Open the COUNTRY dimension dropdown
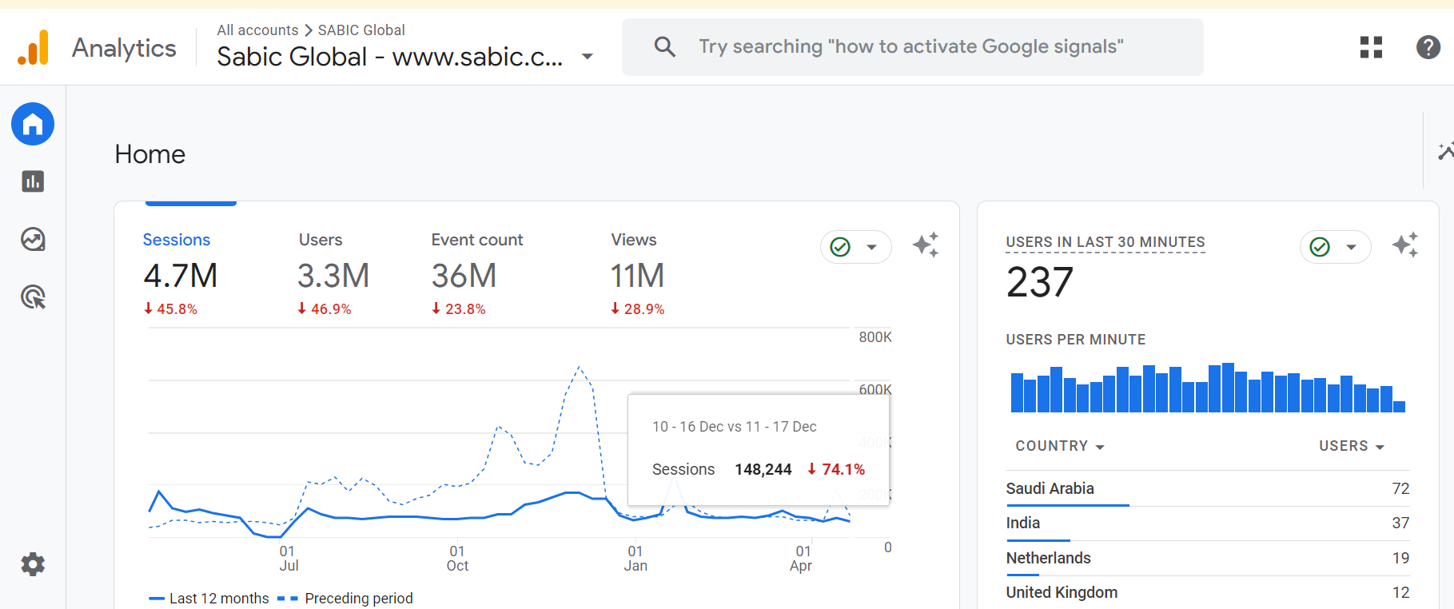 coord(1060,446)
